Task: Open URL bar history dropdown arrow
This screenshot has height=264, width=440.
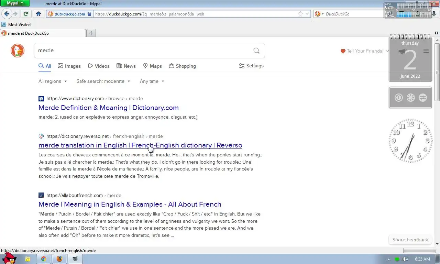Action: click(307, 14)
